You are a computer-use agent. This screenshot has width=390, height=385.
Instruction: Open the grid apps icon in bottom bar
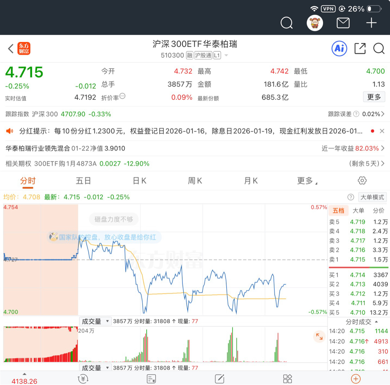pyautogui.click(x=288, y=379)
